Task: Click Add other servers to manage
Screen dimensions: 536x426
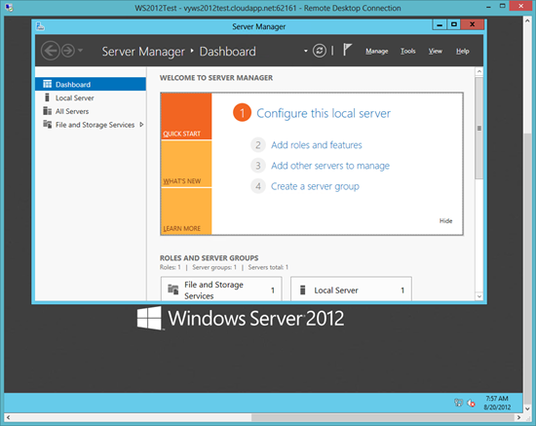Action: coord(330,166)
